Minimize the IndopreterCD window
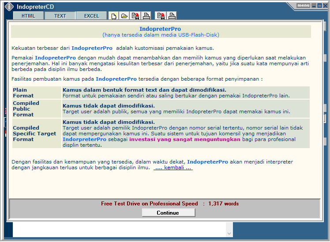330x242 pixels. pos(314,6)
